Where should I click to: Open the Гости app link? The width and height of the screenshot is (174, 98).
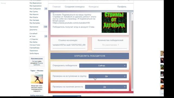pos(33,36)
